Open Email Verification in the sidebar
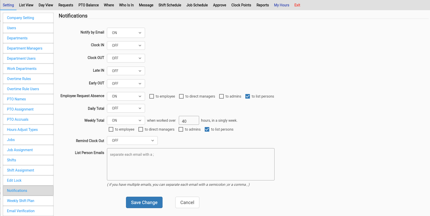 [28, 211]
